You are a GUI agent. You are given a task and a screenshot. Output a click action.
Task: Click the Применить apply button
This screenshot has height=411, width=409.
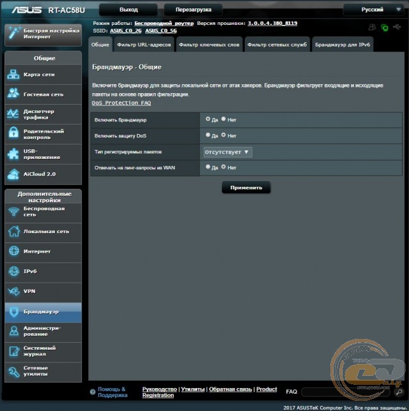(x=246, y=188)
